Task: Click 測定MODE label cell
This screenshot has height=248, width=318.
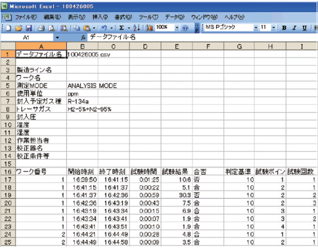Action: click(x=41, y=85)
